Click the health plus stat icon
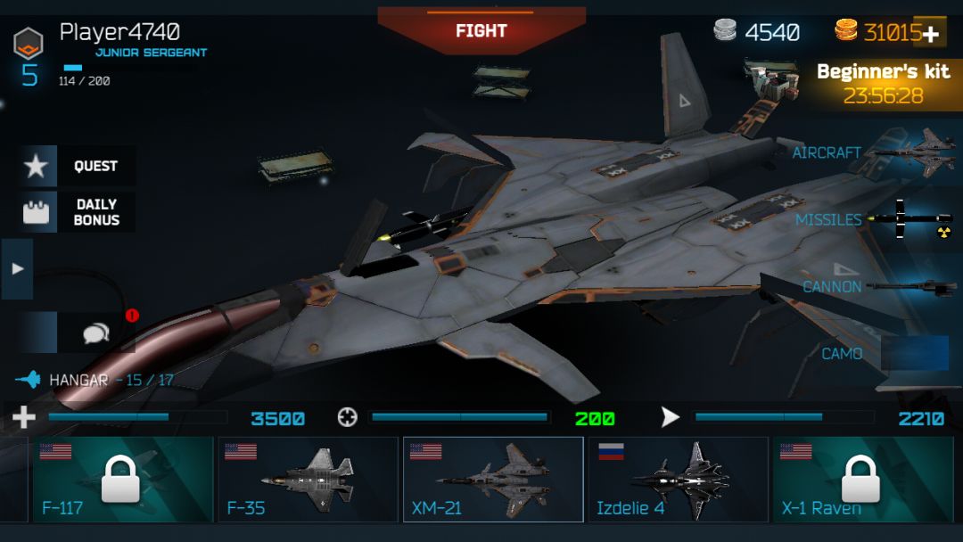Image resolution: width=963 pixels, height=542 pixels. (23, 417)
